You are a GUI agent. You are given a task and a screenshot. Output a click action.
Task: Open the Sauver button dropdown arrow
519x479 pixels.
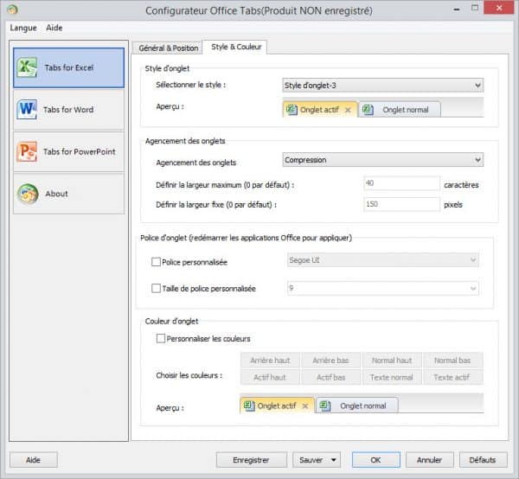(334, 460)
